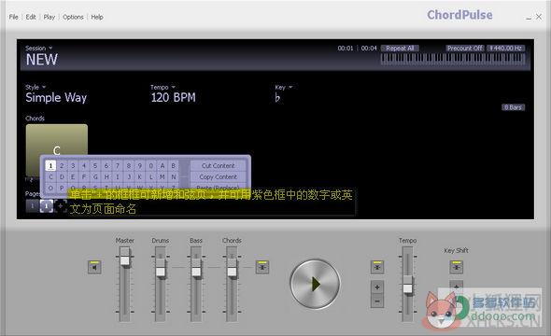Click the Simple Way style name
The width and height of the screenshot is (551, 336).
point(56,98)
